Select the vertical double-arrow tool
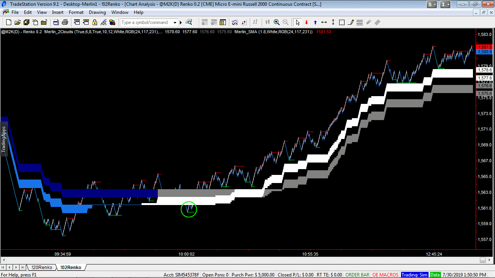495x278 pixels. coord(333,22)
